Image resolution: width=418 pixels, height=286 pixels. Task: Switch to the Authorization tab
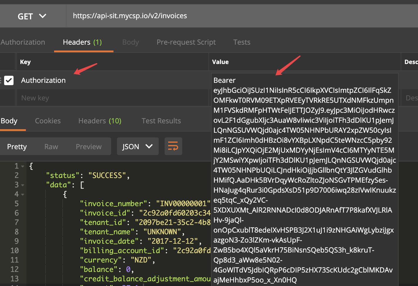pos(23,42)
